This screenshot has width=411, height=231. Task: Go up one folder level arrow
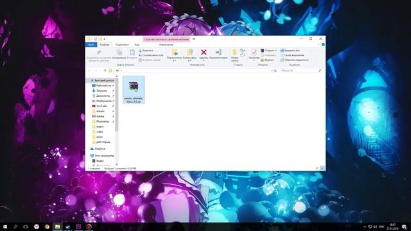pos(105,71)
